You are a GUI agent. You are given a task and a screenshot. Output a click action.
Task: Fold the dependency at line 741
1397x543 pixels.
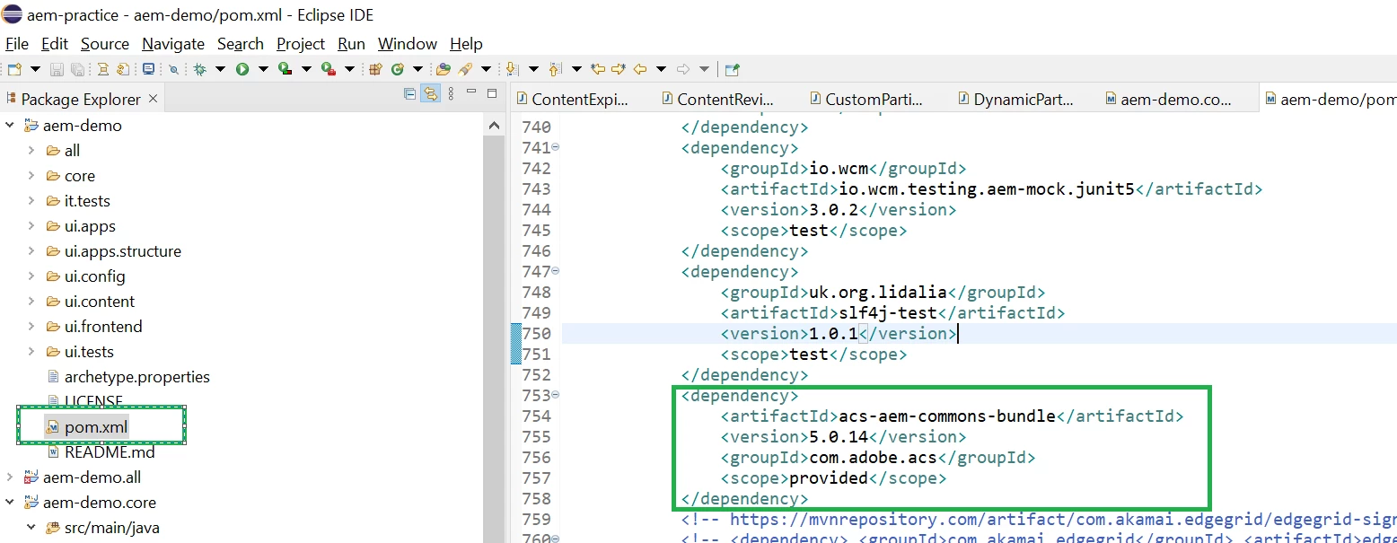tap(555, 147)
